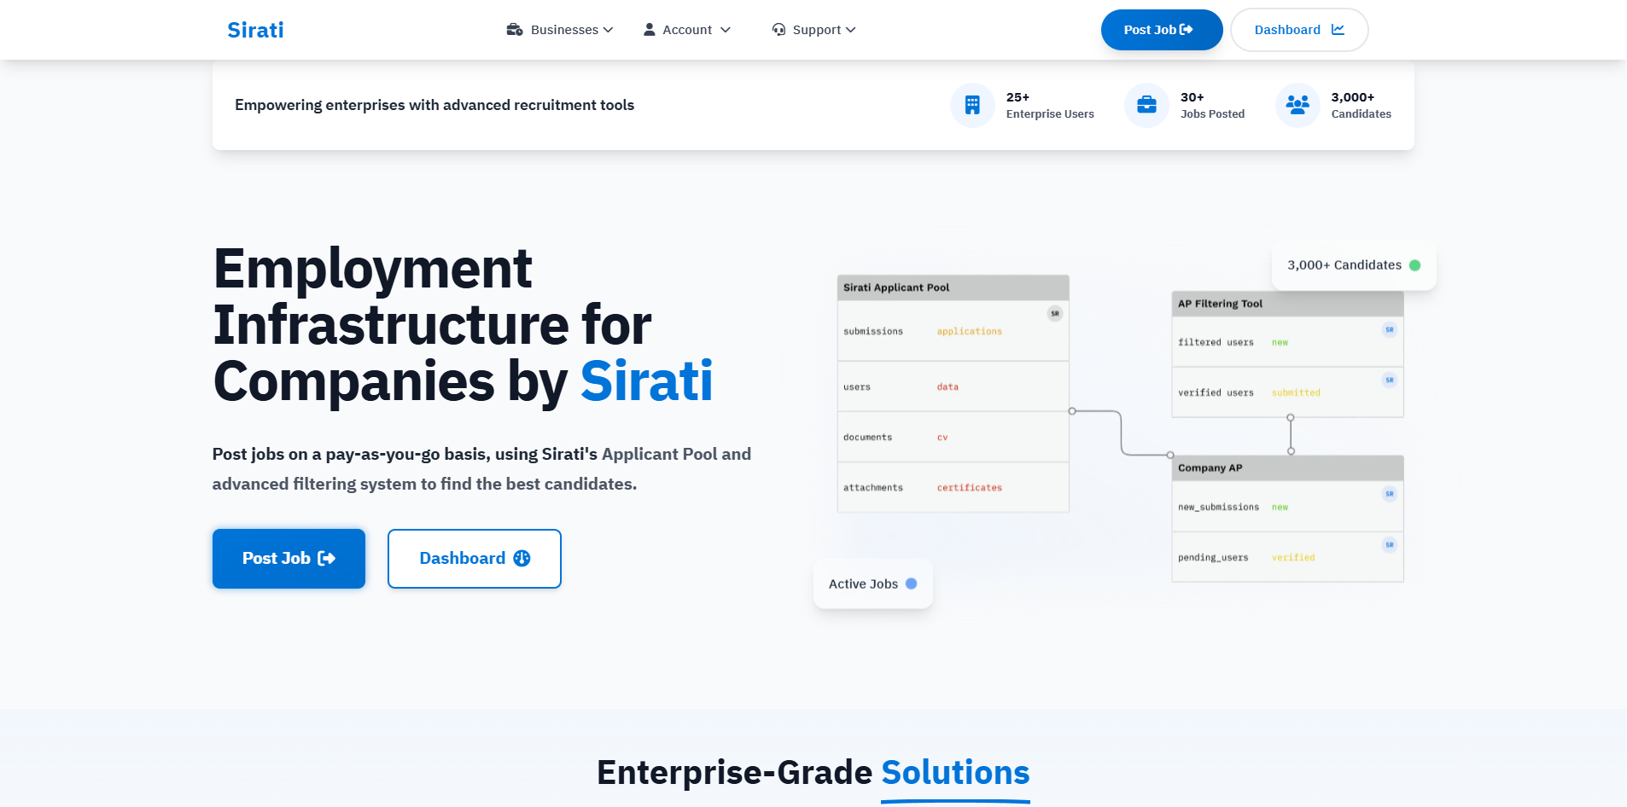Click the "Empowering enterprises with advanced recruitment tools" text

[434, 105]
